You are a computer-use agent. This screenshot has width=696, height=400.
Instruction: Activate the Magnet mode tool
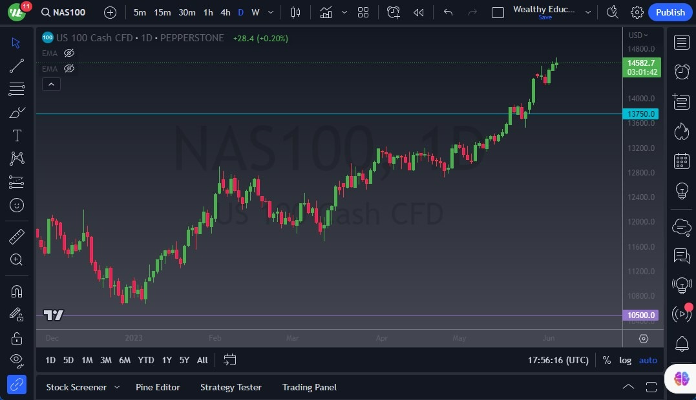point(16,291)
